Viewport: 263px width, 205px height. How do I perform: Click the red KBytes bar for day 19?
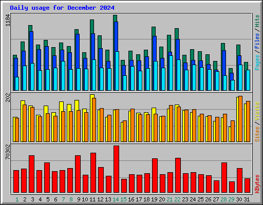155,176
